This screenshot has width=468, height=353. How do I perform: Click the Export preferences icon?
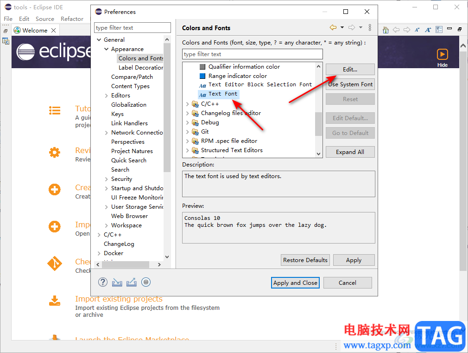pyautogui.click(x=131, y=282)
